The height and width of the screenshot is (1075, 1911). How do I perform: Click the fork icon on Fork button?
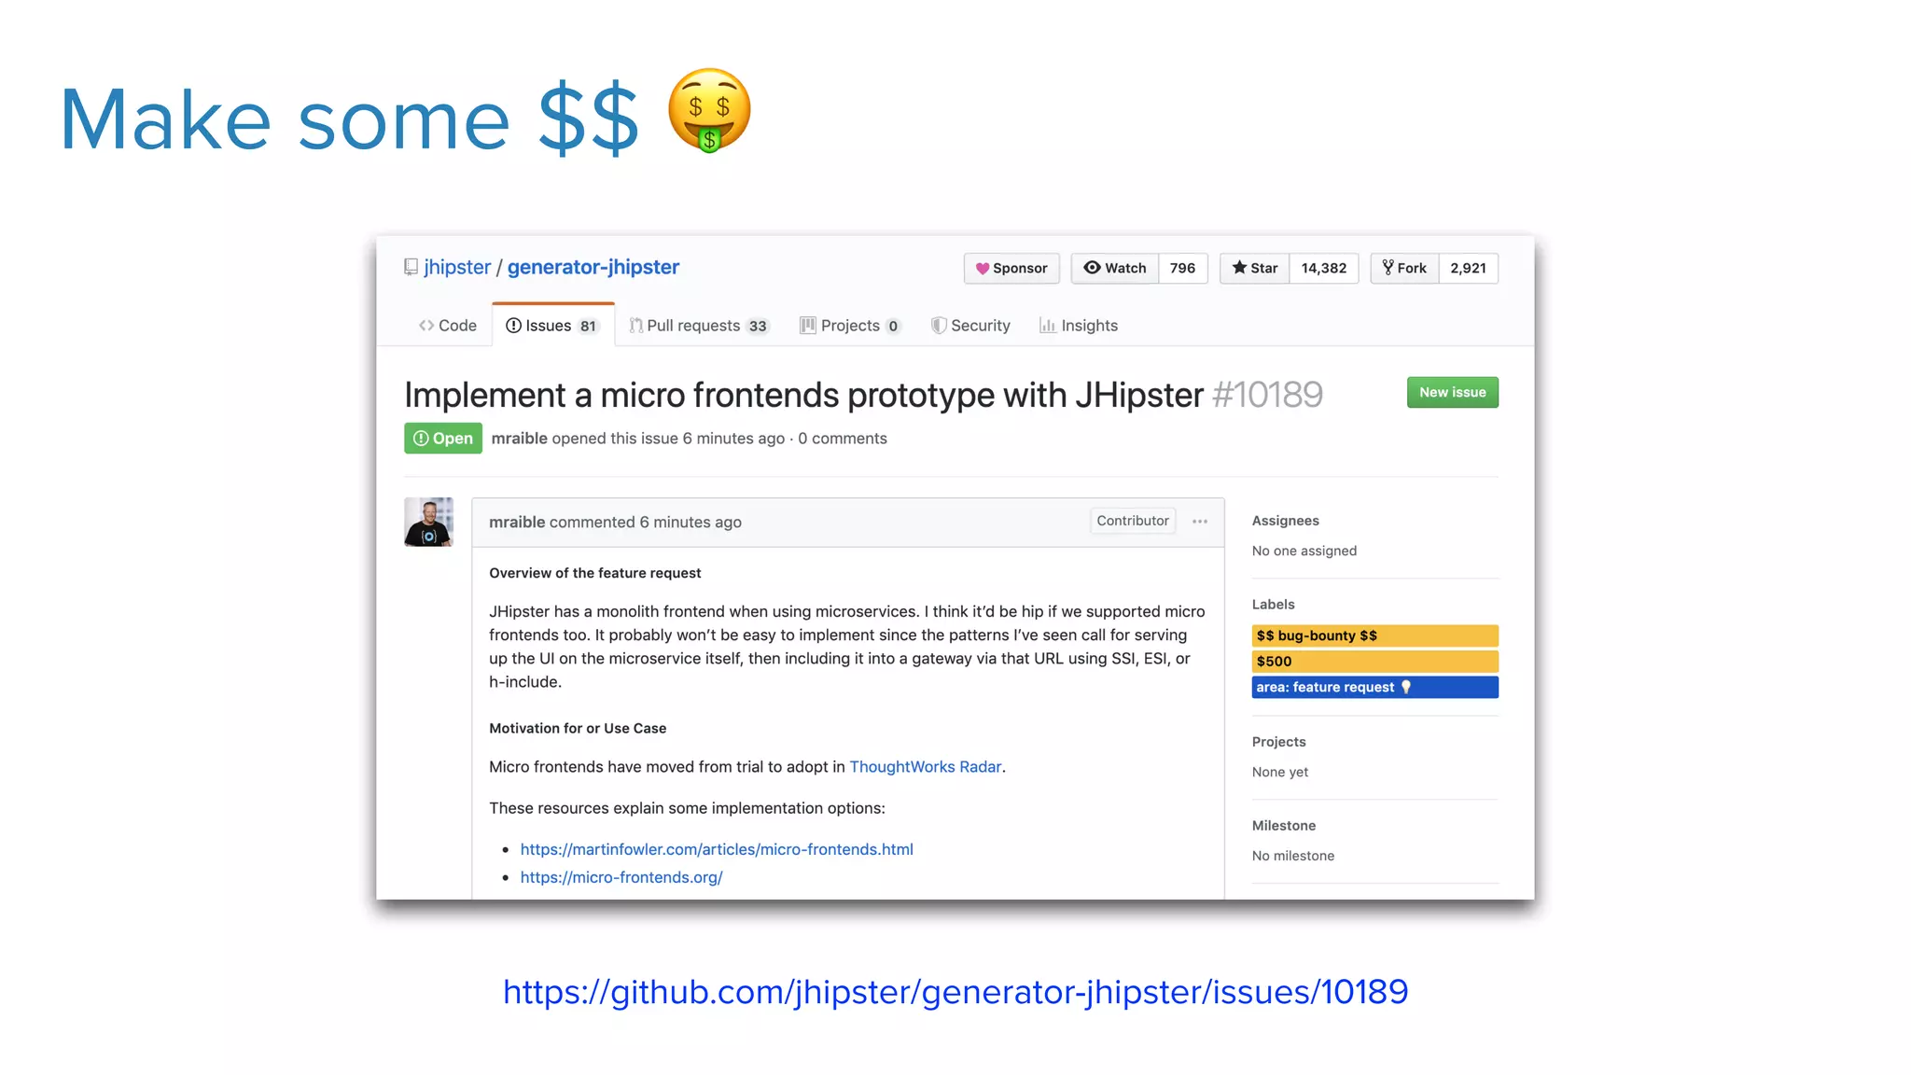(1388, 268)
